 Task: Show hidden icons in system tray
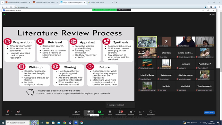201,123
